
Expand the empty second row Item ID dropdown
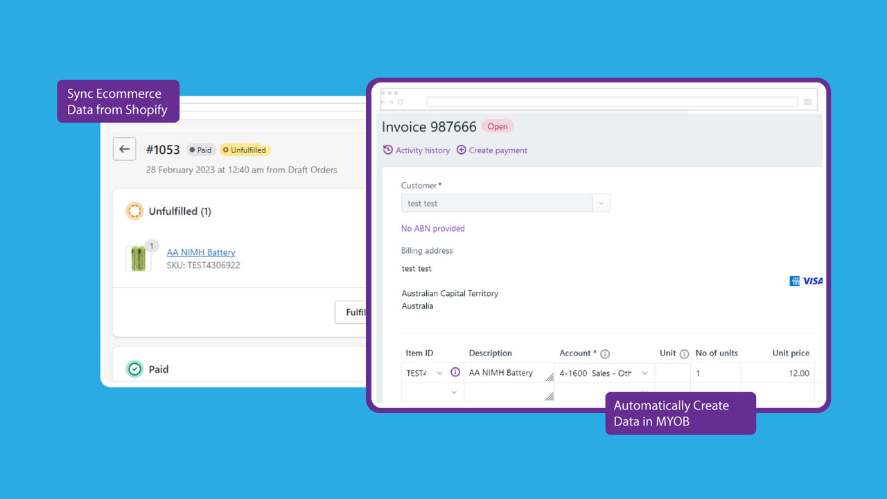tap(454, 392)
